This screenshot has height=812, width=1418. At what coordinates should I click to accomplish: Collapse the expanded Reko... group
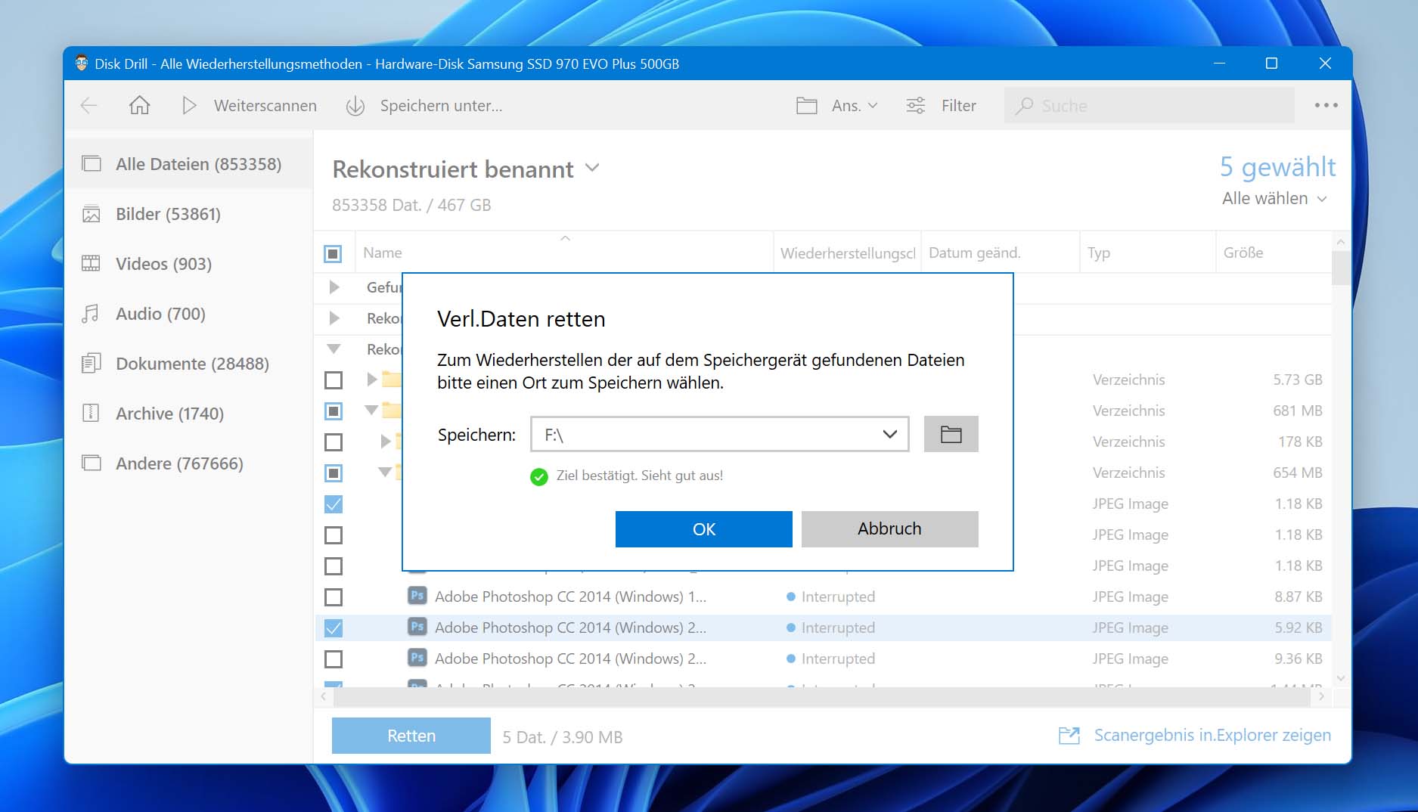click(334, 349)
